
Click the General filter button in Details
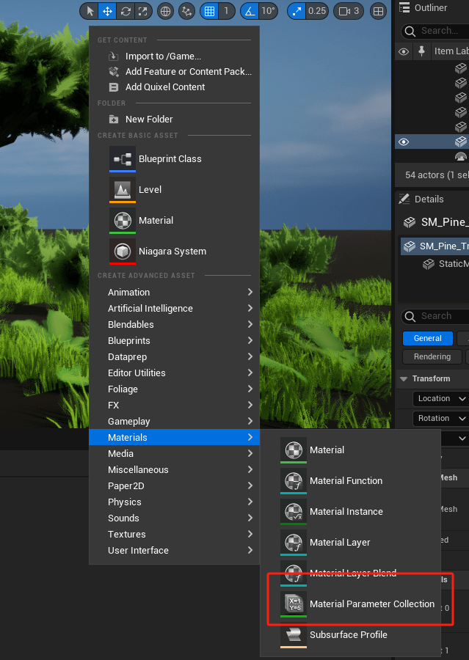point(427,338)
